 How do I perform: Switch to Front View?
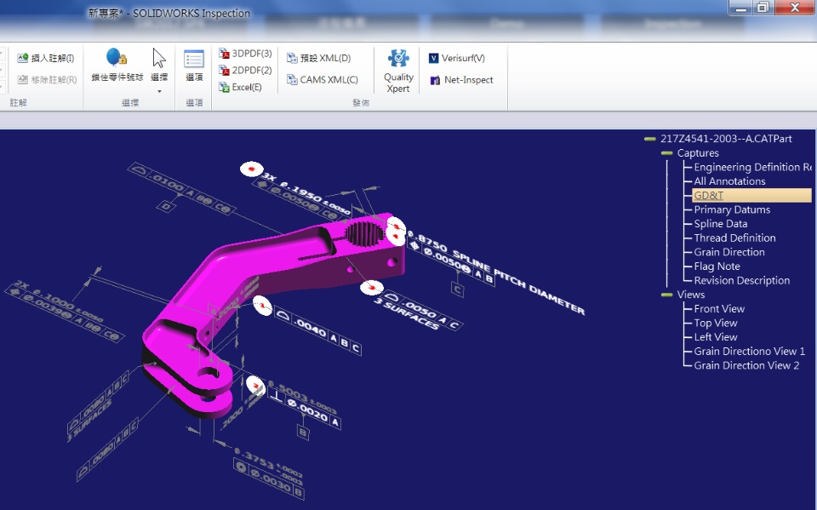(719, 309)
